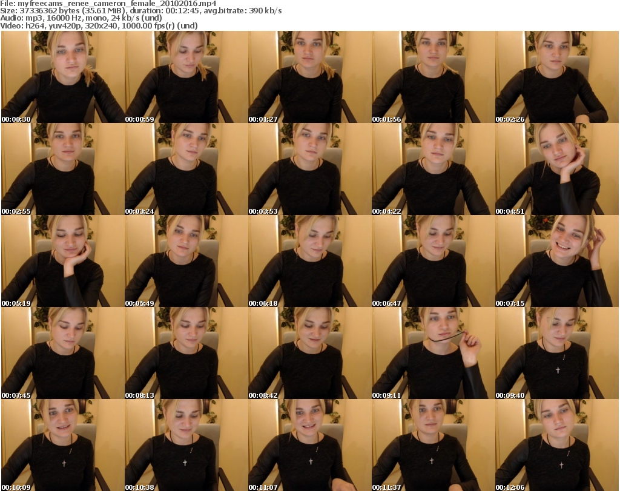
Task: Select the thumbnail stamped 00:04:51
Action: (557, 169)
